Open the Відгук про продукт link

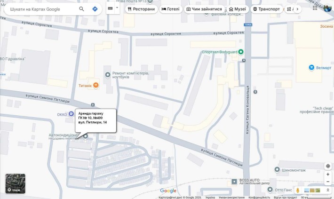pos(285,198)
